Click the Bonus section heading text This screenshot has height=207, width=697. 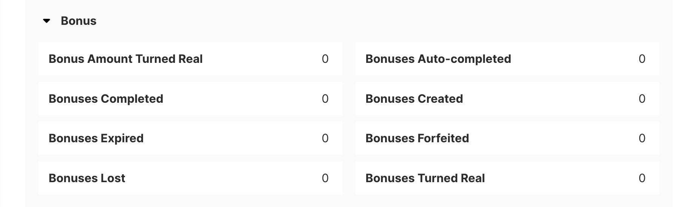click(x=79, y=21)
